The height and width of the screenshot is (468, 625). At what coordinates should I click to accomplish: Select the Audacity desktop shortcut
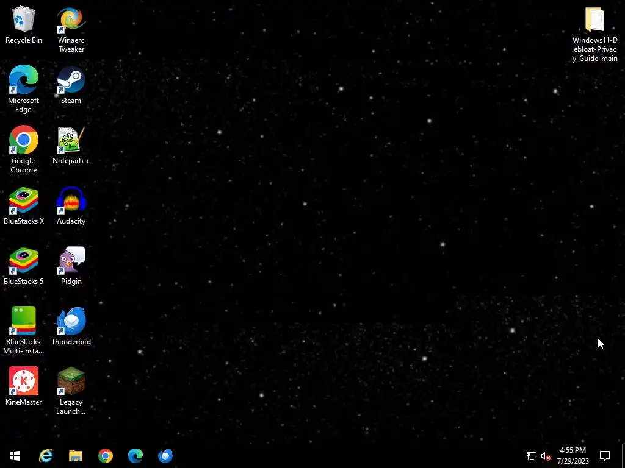[x=71, y=206]
